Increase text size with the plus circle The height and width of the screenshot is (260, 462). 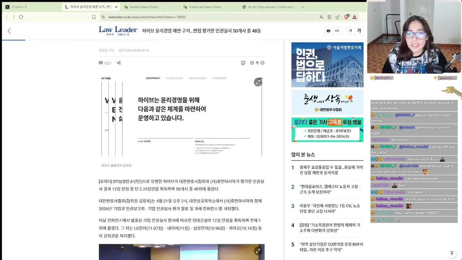coord(252,63)
